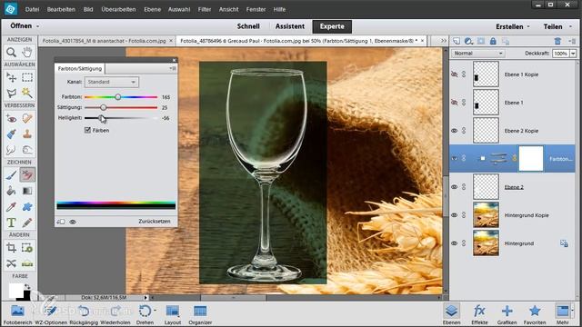Click the Sättigung saturation slider handle

(x=104, y=107)
